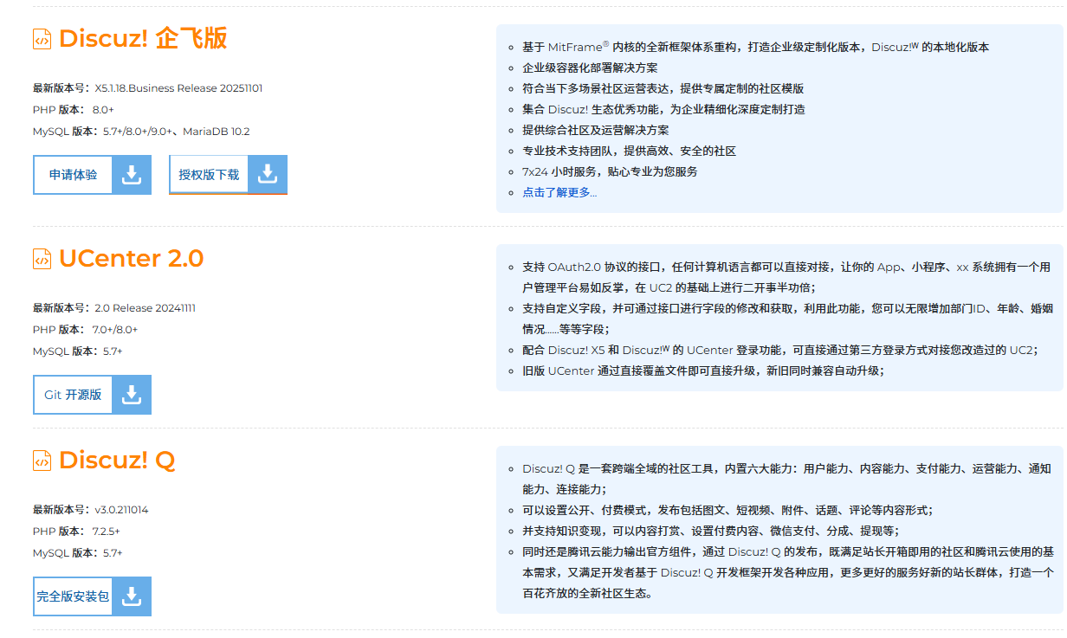Select the 授权版下载 button text
Image resolution: width=1067 pixels, height=638 pixels.
pyautogui.click(x=209, y=175)
